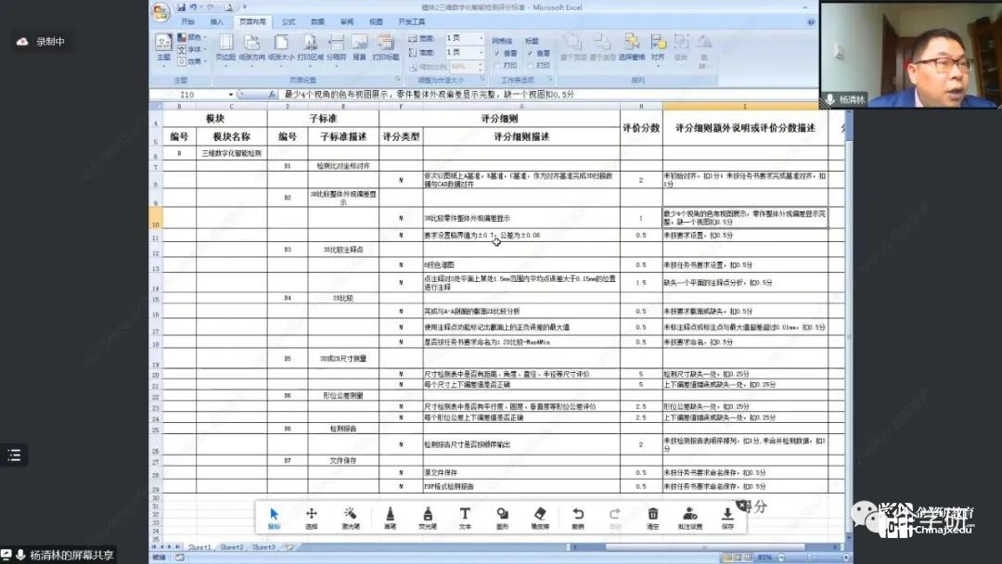
Task: Expand the width pages dropdown
Action: (x=481, y=38)
